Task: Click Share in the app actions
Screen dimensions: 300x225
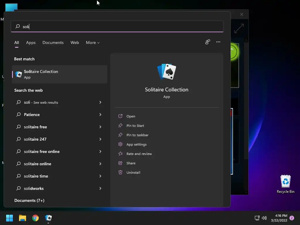Action: pos(131,163)
